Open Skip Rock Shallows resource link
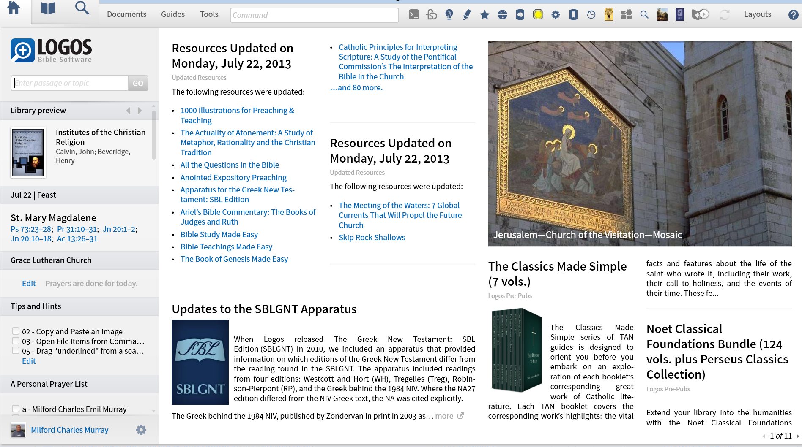Viewport: 802px width, 447px height. coord(372,238)
